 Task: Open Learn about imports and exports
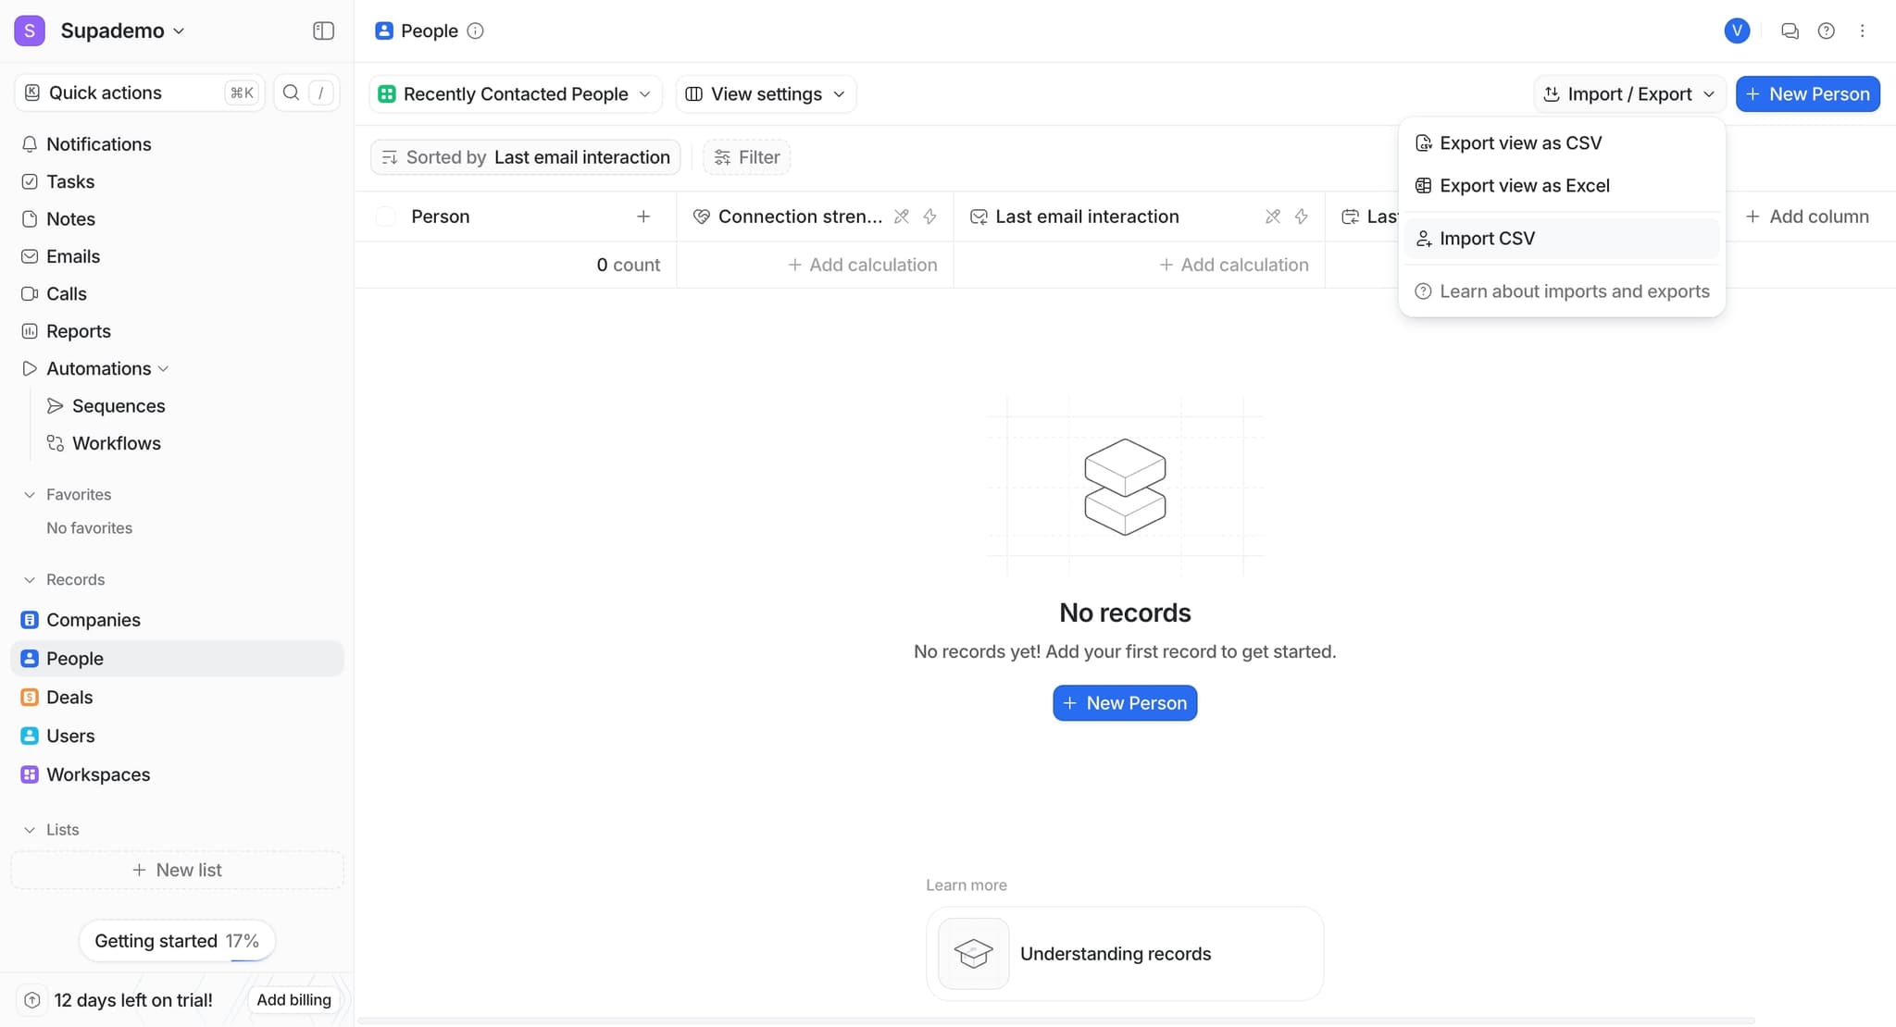[x=1574, y=291]
